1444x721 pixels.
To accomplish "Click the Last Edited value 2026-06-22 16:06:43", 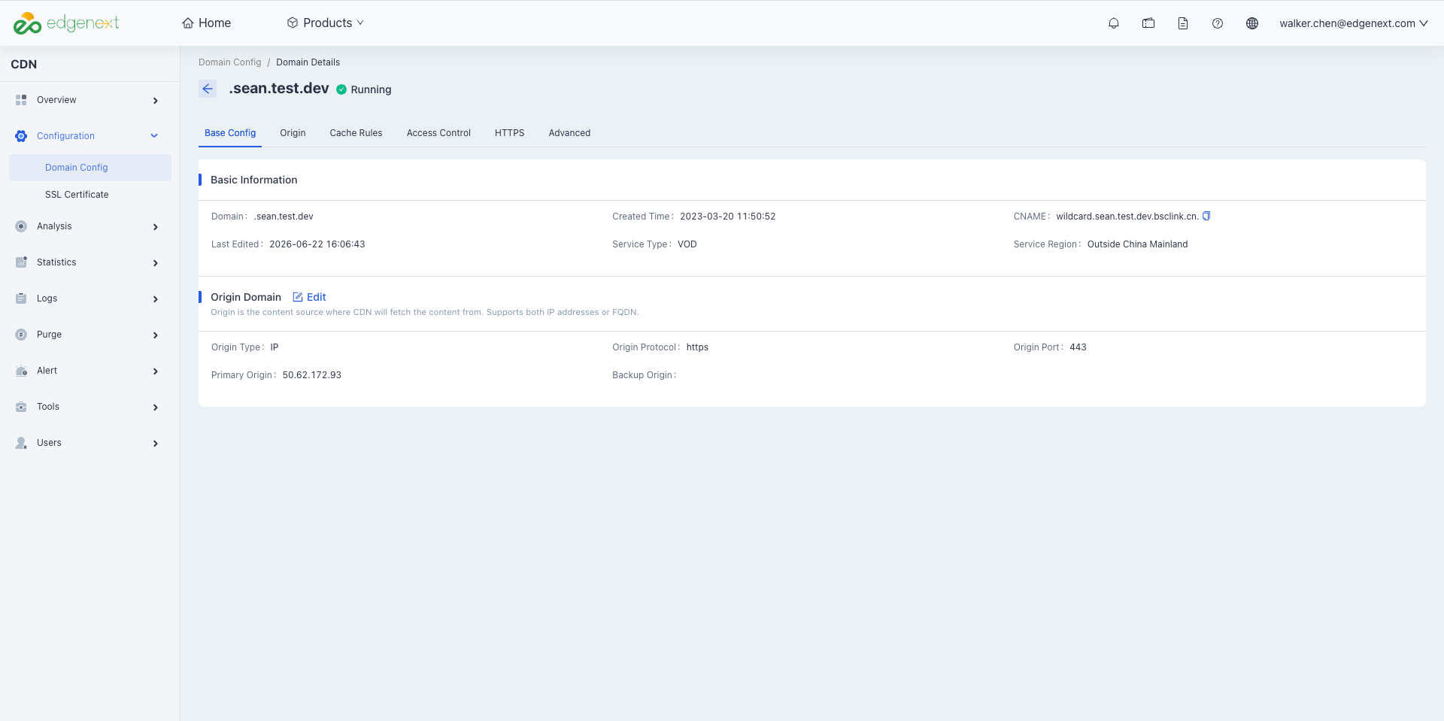I will tap(317, 244).
